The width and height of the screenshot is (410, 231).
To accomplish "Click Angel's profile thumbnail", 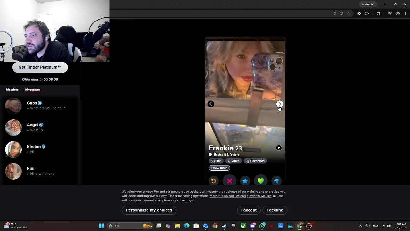I will click(x=13, y=128).
